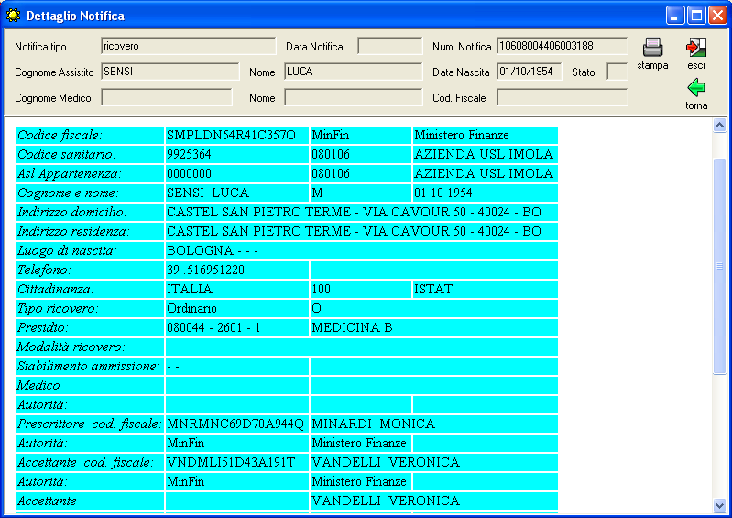Click the scroll up arrow
The height and width of the screenshot is (518, 732).
pos(719,126)
